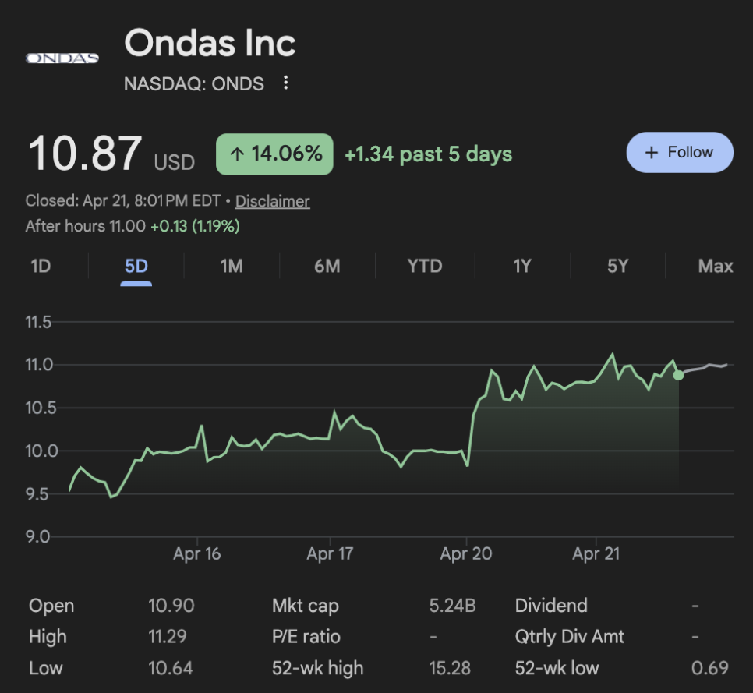Click the Follow button
This screenshot has height=693, width=753.
click(680, 152)
